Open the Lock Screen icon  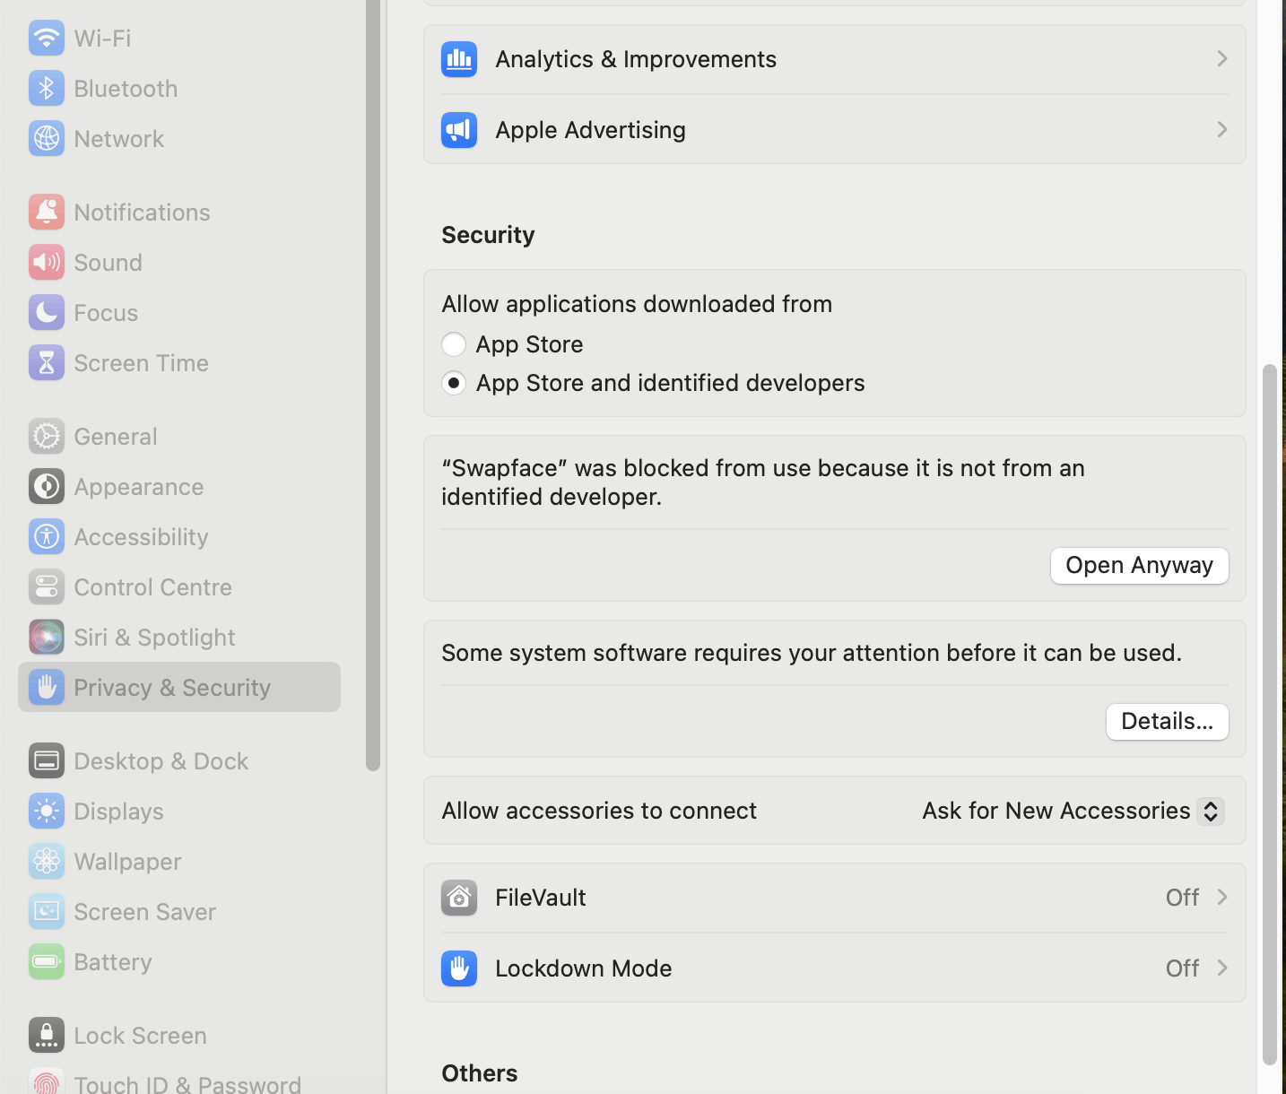[x=46, y=1035]
